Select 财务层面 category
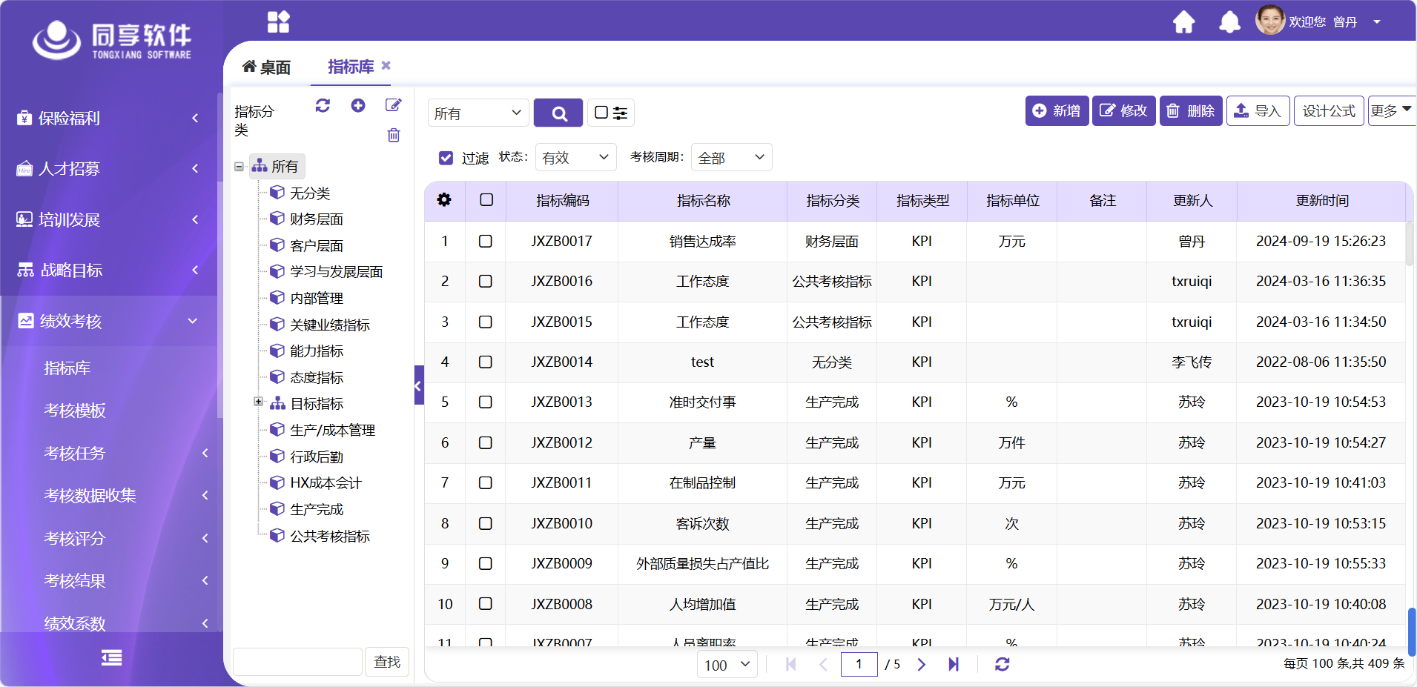1417x687 pixels. tap(316, 219)
